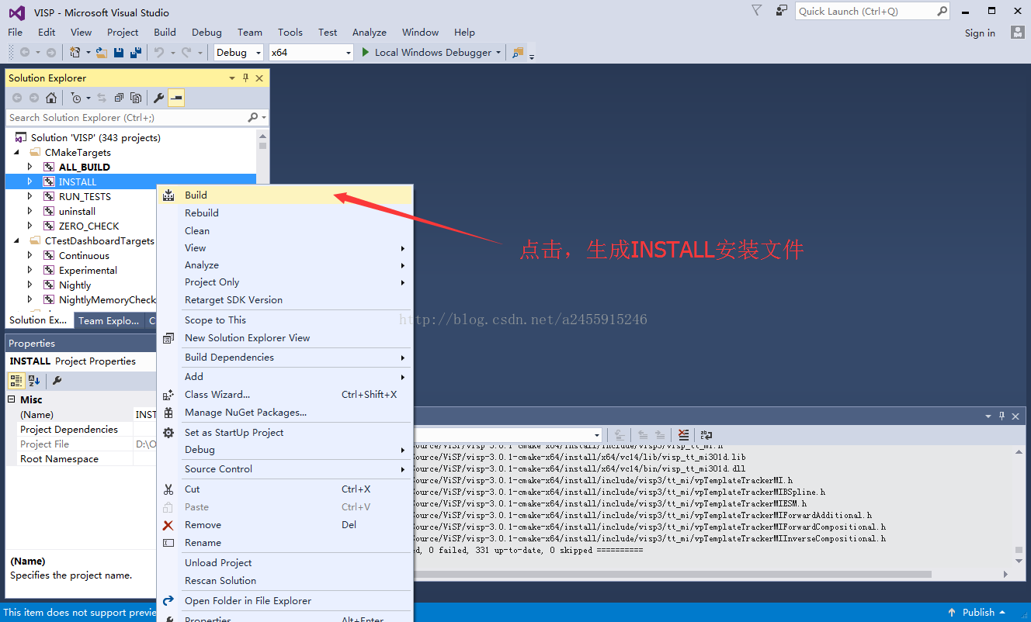The width and height of the screenshot is (1031, 622).
Task: Click the Save icon in toolbar
Action: point(119,53)
